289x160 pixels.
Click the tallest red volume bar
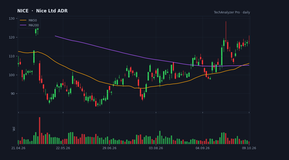pyautogui.click(x=40, y=131)
